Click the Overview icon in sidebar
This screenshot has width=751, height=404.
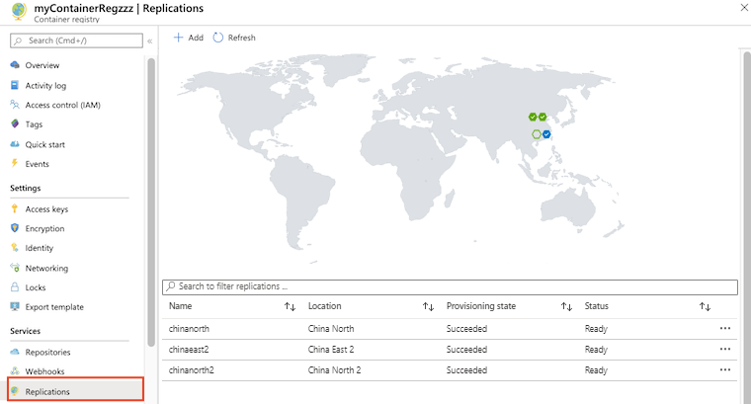pos(15,65)
